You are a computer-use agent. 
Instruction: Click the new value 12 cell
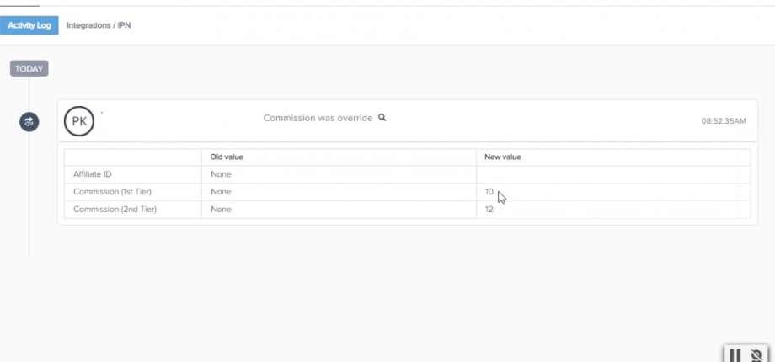tap(613, 210)
